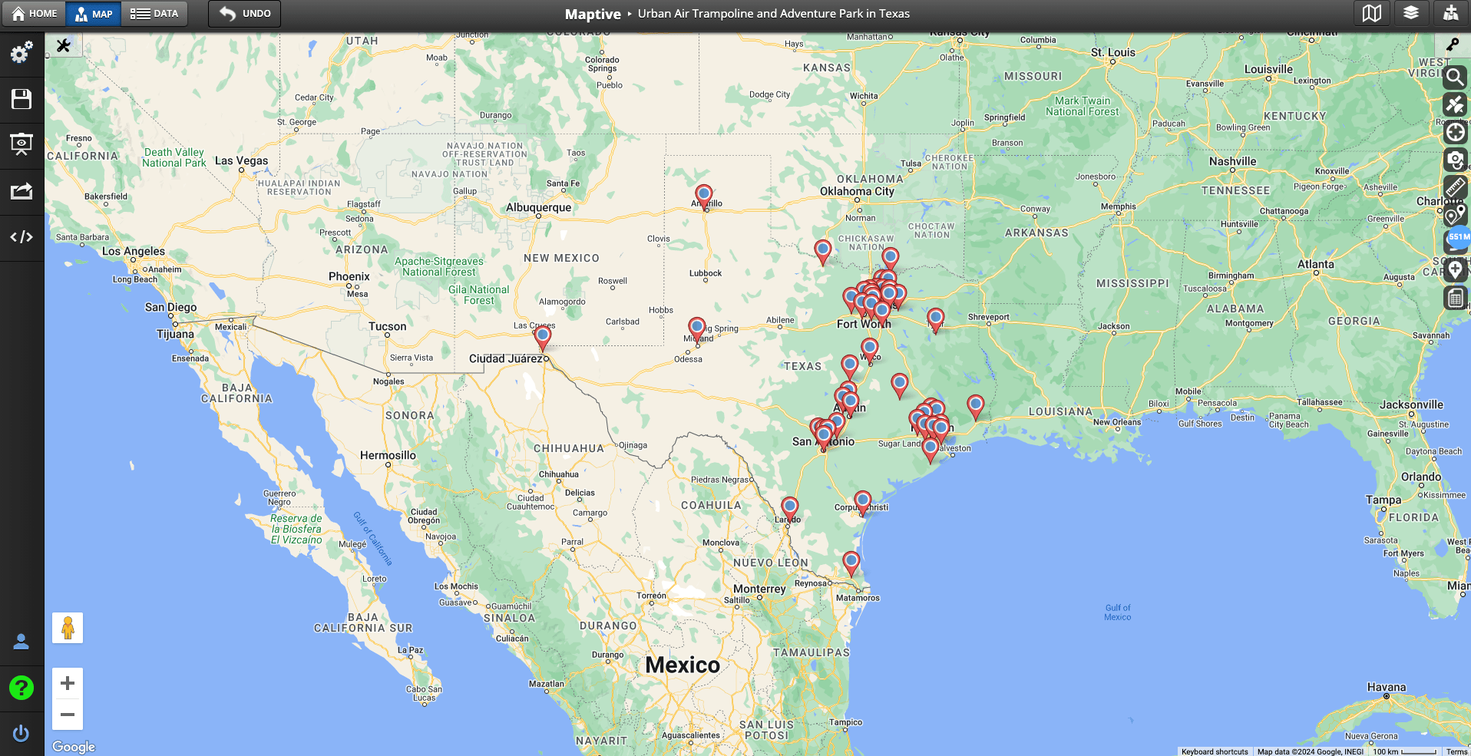Screen dimensions: 1471x756
Task: Select the ruler distance tool
Action: pos(1455,187)
